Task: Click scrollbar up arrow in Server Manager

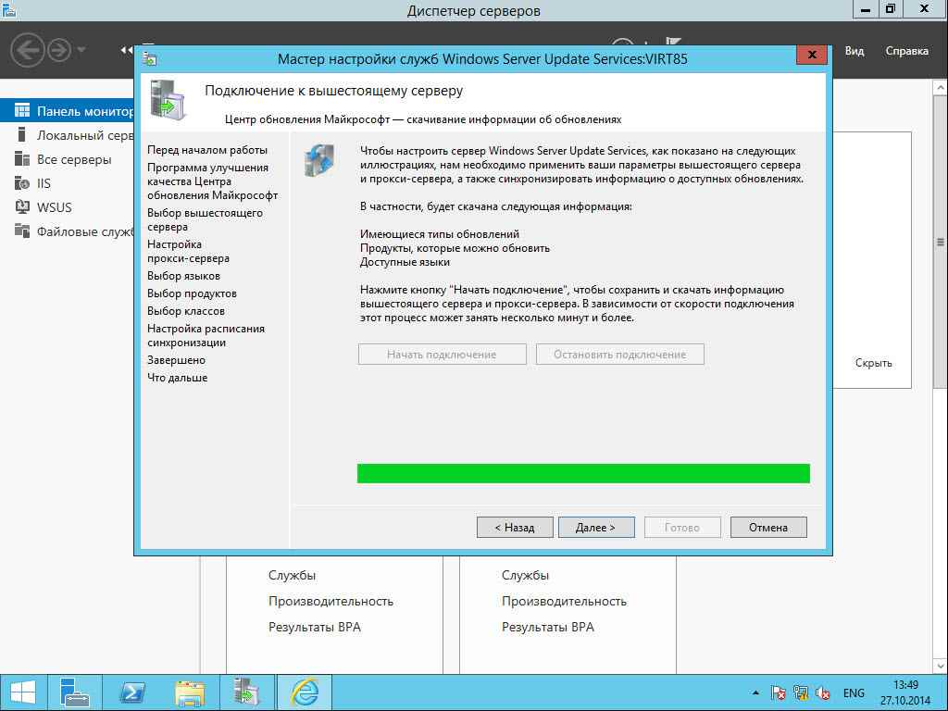Action: (x=941, y=88)
